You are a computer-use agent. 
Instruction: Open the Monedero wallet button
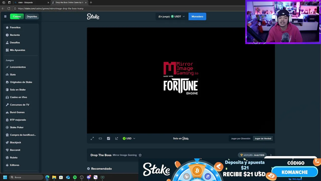point(197,17)
